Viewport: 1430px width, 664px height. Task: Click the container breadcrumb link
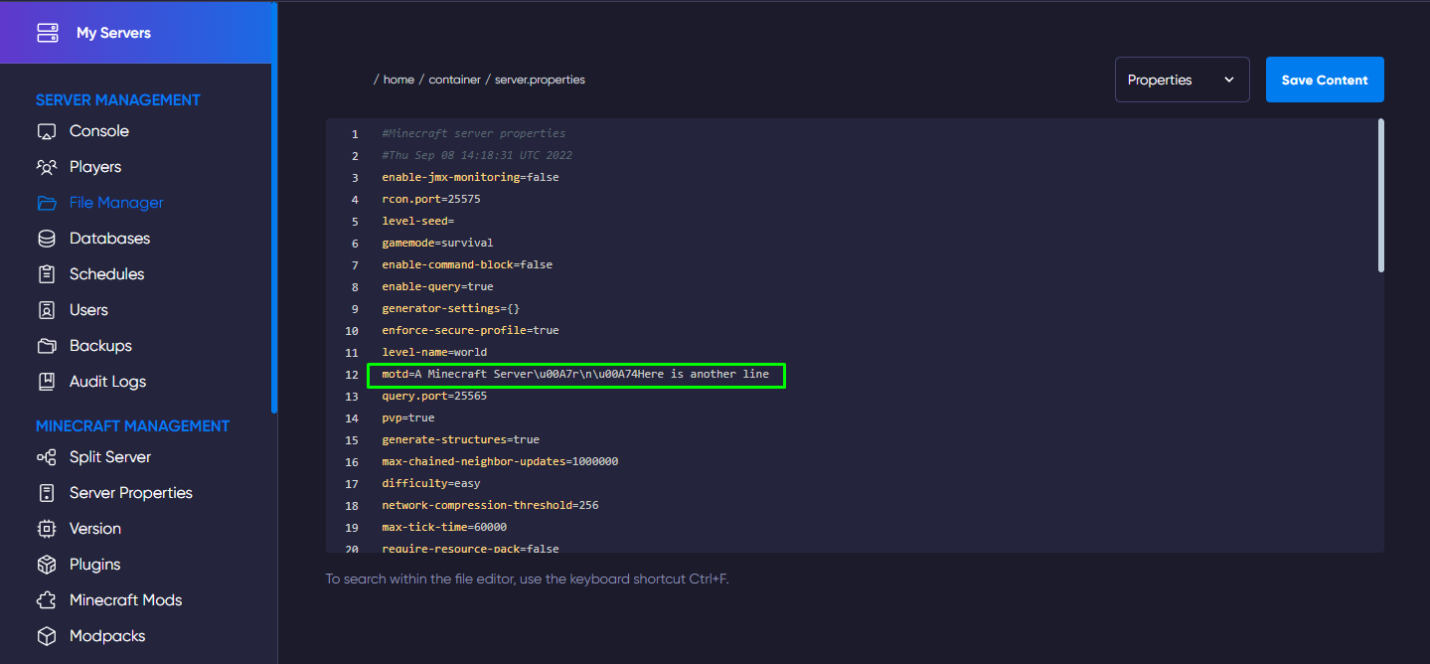pos(454,79)
